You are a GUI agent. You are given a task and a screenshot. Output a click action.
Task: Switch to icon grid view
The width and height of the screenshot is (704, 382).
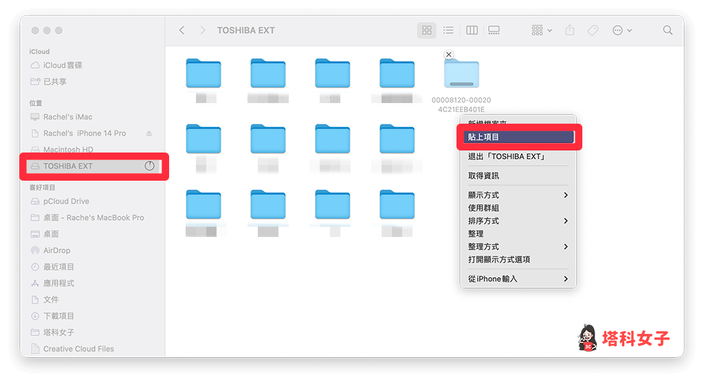point(426,30)
